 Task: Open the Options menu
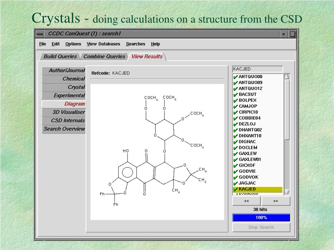point(73,44)
